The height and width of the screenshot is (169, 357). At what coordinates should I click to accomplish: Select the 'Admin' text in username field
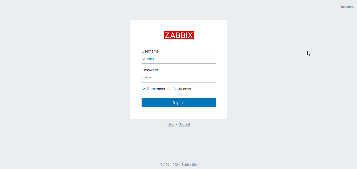(148, 59)
